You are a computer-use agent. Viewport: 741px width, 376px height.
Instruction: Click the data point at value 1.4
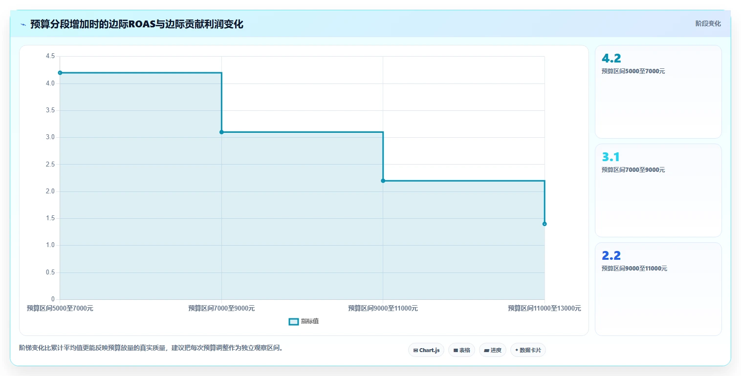click(x=545, y=224)
